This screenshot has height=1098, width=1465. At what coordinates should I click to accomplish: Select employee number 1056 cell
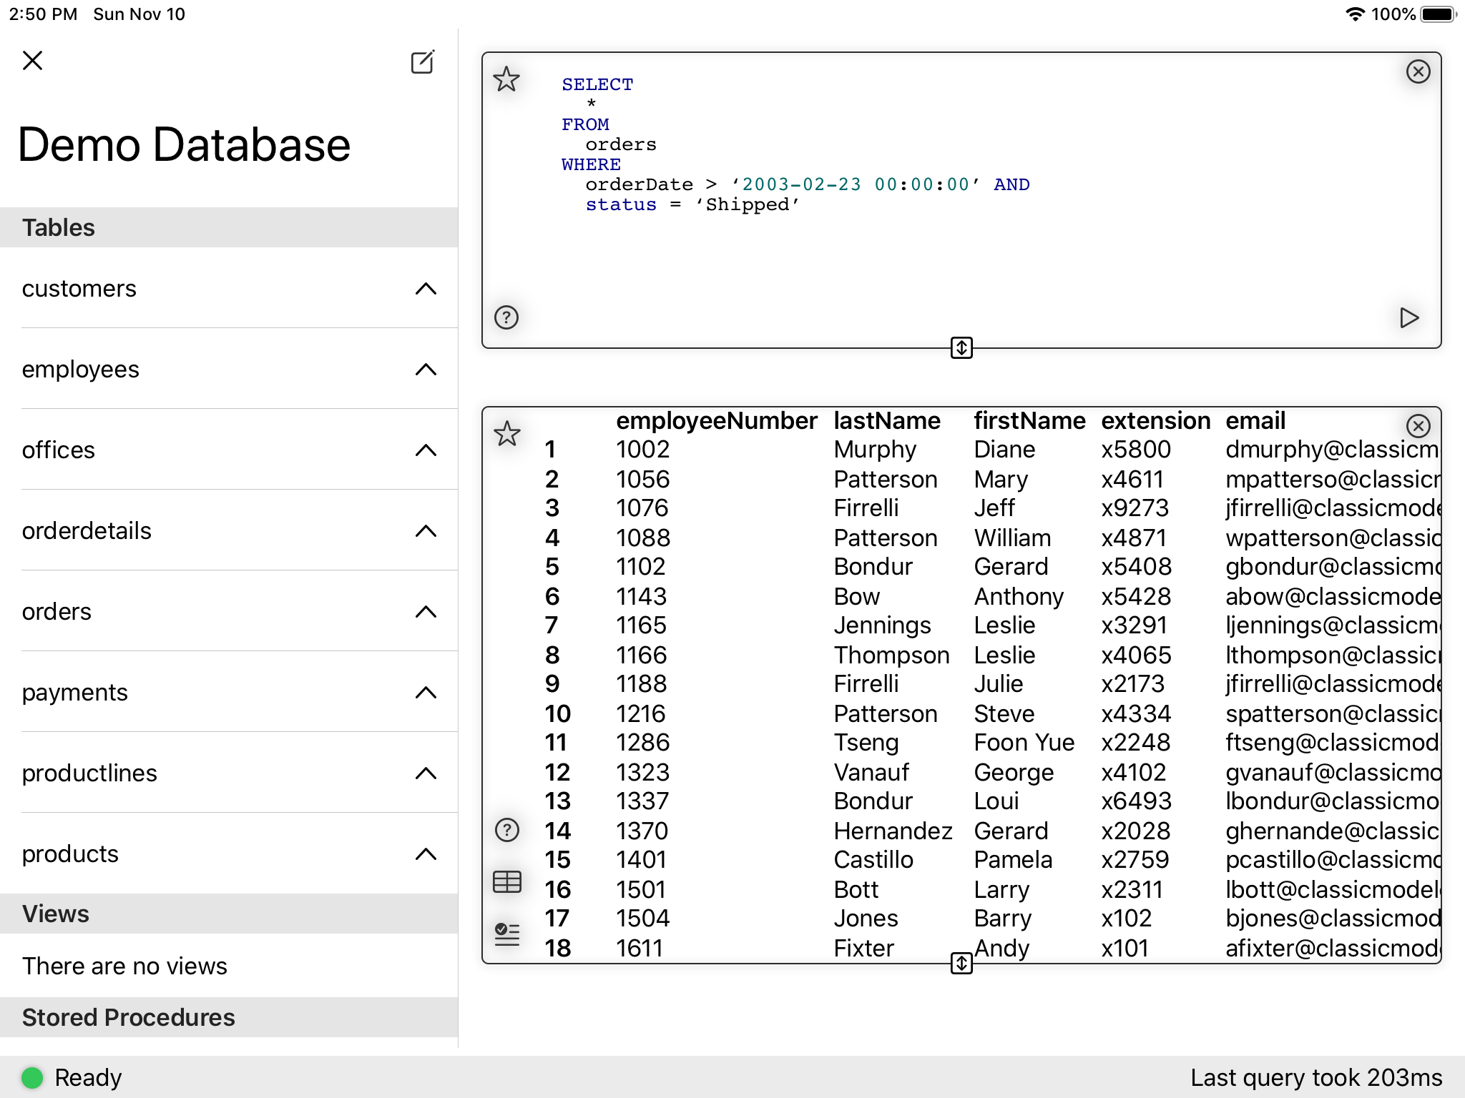[642, 480]
